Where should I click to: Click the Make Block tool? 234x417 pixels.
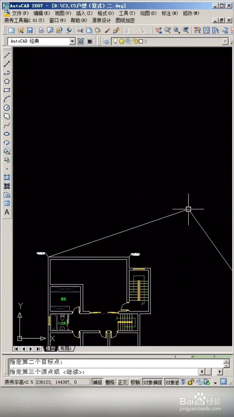(x=7, y=160)
